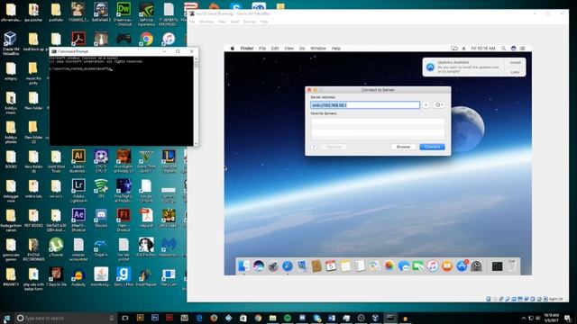Viewport: 577px width, 324px height.
Task: Open uTorrent desktop shortcut
Action: point(56,247)
